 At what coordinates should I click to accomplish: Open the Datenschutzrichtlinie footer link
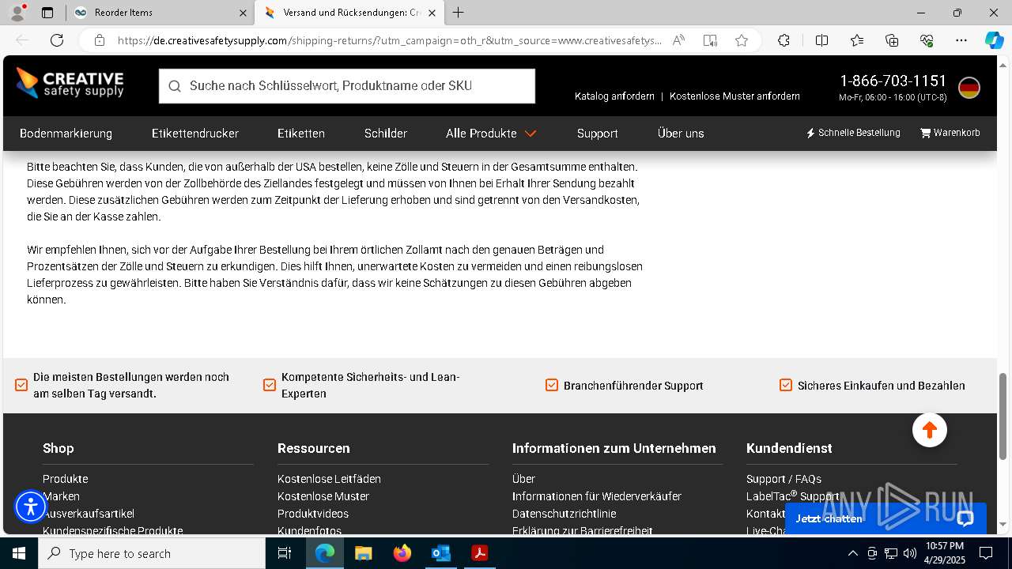564,514
